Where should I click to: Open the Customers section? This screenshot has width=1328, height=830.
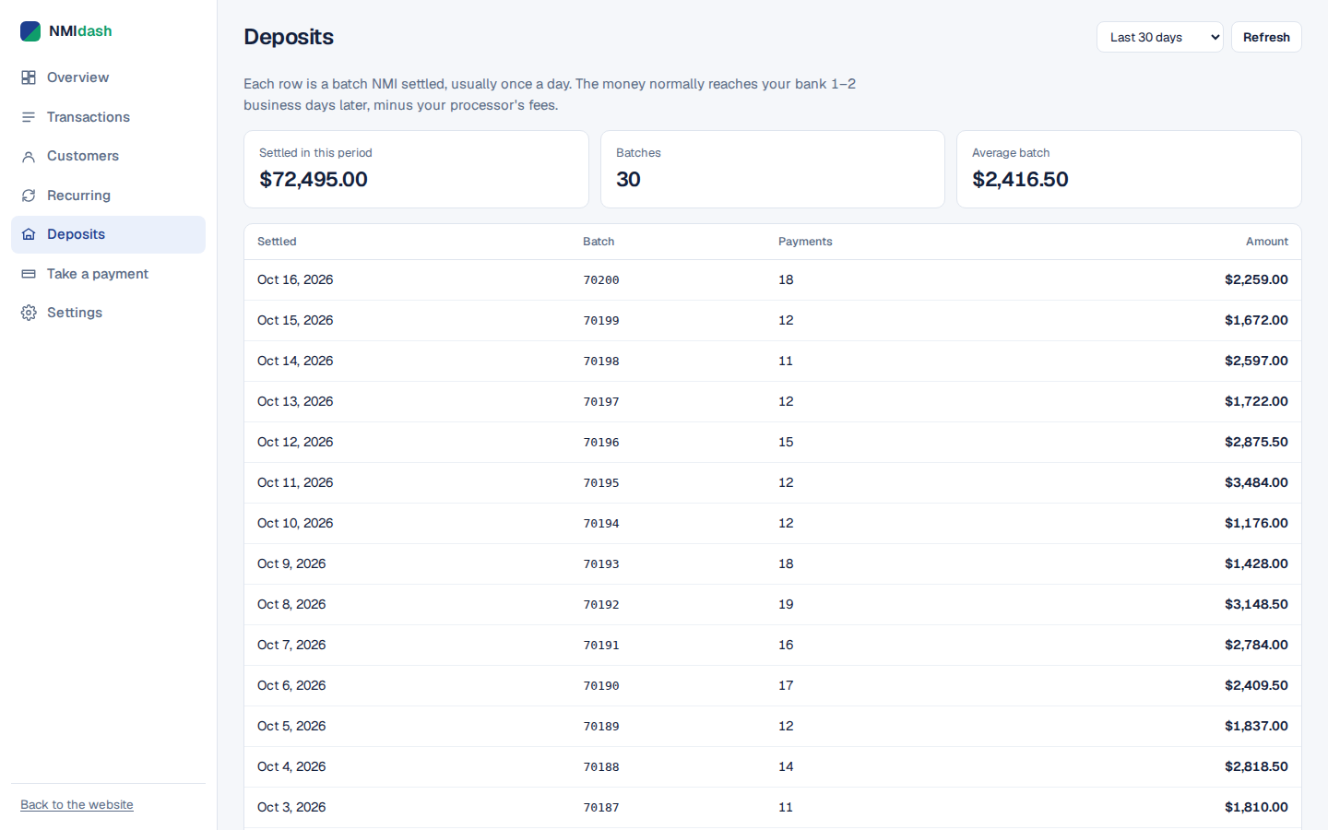(x=108, y=156)
